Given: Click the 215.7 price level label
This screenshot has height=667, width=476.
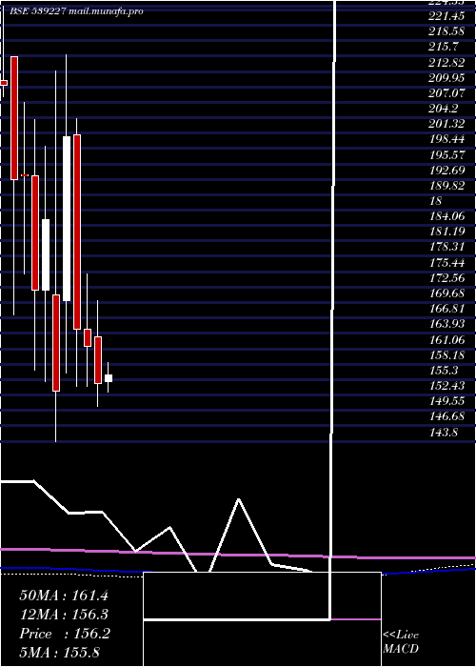Looking at the screenshot, I should [444, 48].
